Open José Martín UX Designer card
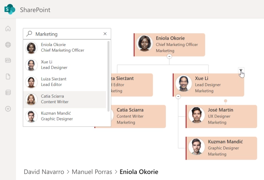 tap(221, 116)
